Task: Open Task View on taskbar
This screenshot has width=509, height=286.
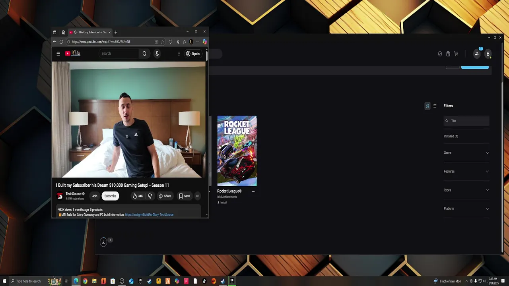Action: coord(66,281)
